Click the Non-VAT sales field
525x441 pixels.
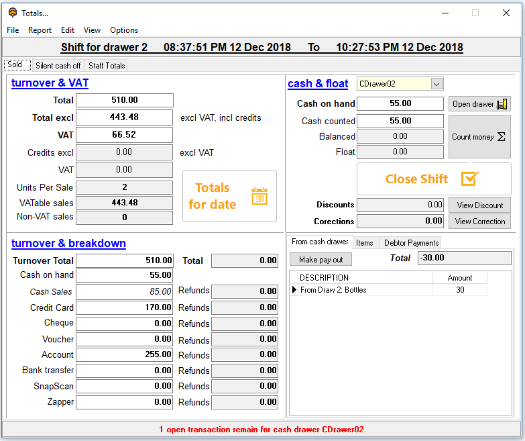click(124, 217)
